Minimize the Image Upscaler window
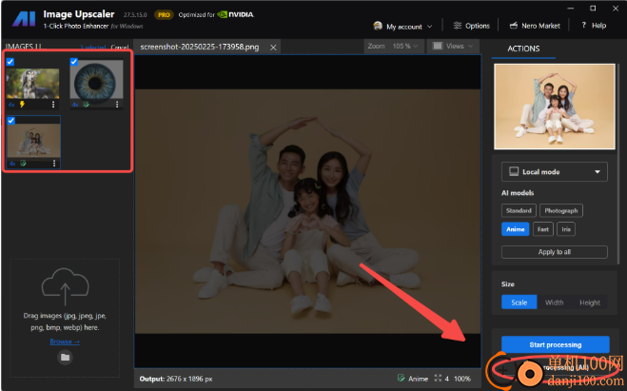The image size is (627, 391). pos(570,9)
